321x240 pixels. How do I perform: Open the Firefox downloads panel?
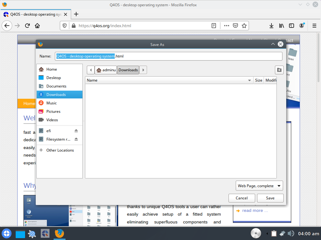(271, 26)
